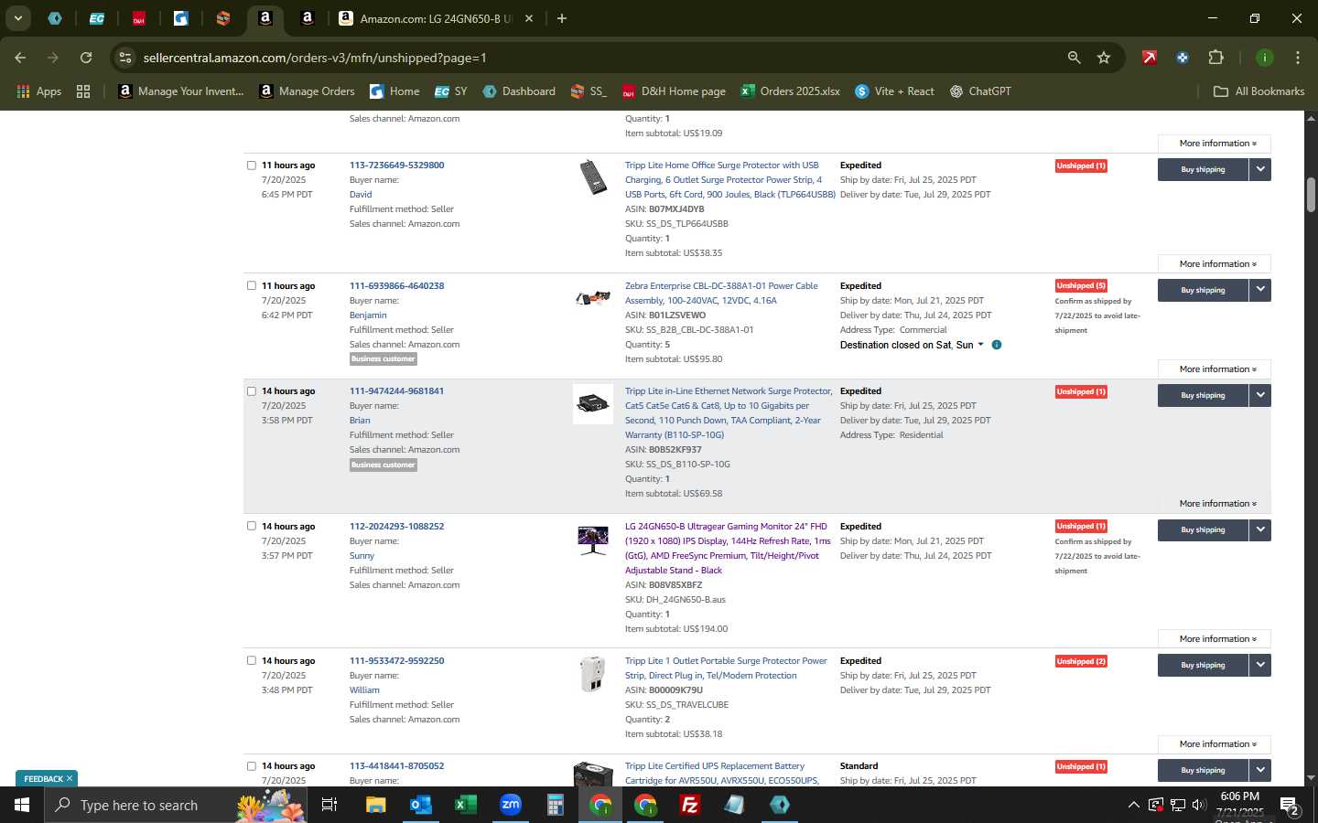Expand Buy shipping dropdown for David's order
This screenshot has height=823, width=1318.
click(x=1260, y=169)
